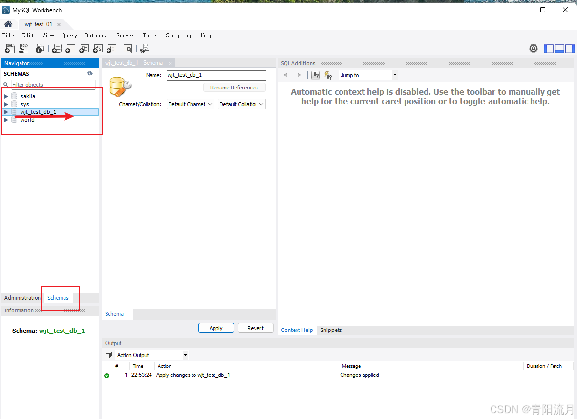The width and height of the screenshot is (577, 419).
Task: Open preferences gear icon
Action: click(533, 48)
